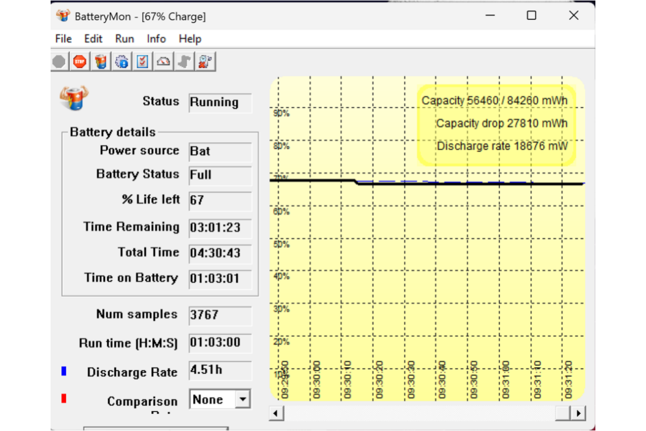Click the clock with red X icon
This screenshot has height=431, width=646.
coord(204,62)
